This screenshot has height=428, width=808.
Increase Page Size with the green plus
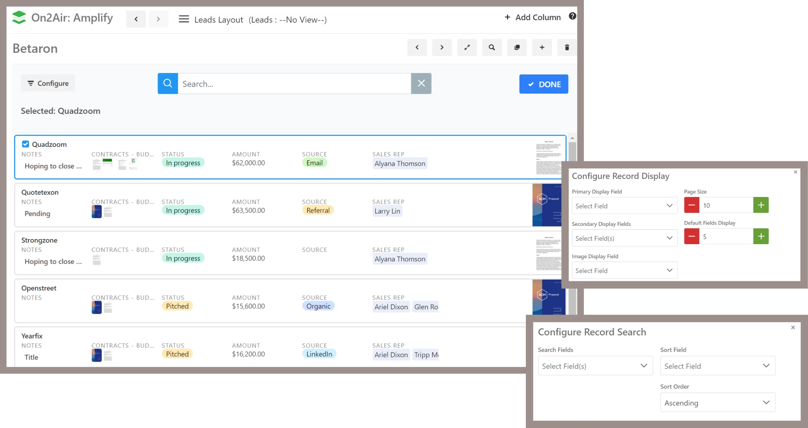click(761, 205)
